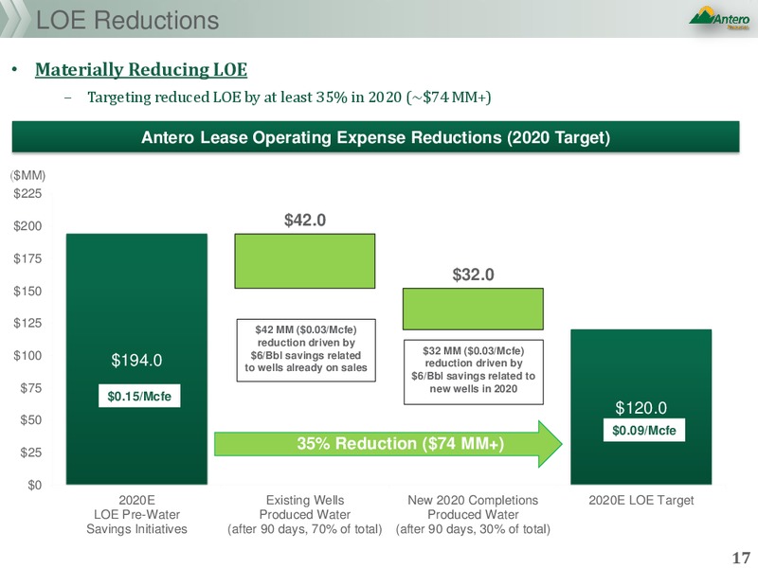Select the light green $42.0 bar
Image resolution: width=758 pixels, height=568 pixels.
tap(305, 261)
